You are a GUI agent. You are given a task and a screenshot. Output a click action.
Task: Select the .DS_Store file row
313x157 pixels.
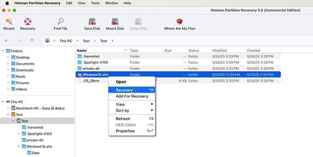coord(178,81)
